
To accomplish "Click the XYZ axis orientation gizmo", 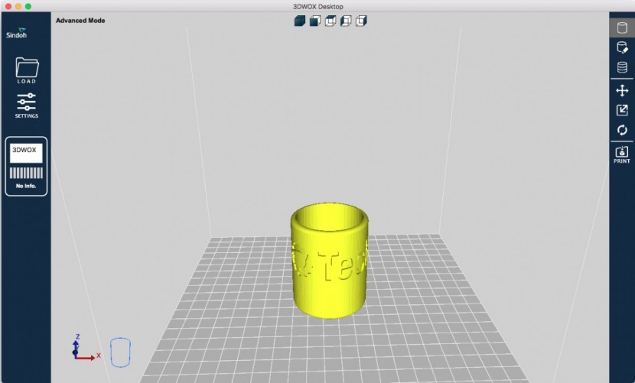I will coord(85,348).
